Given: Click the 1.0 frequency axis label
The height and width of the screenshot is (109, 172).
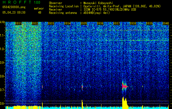Looking at the screenshot, I should [2, 49].
